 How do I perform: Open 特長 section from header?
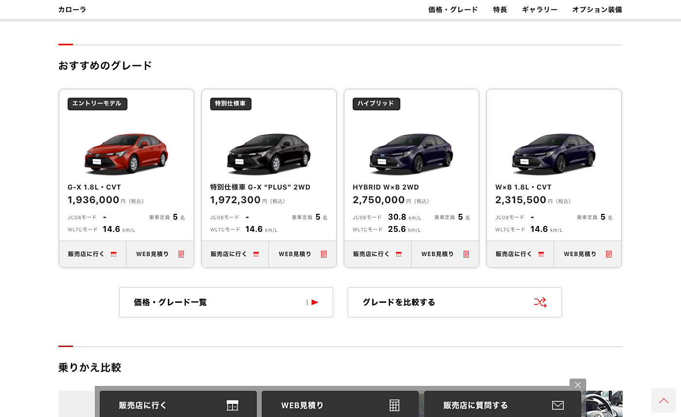click(x=500, y=10)
